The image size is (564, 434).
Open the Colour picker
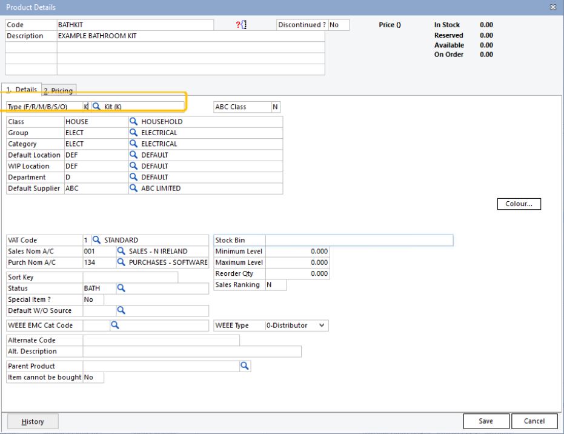point(520,203)
